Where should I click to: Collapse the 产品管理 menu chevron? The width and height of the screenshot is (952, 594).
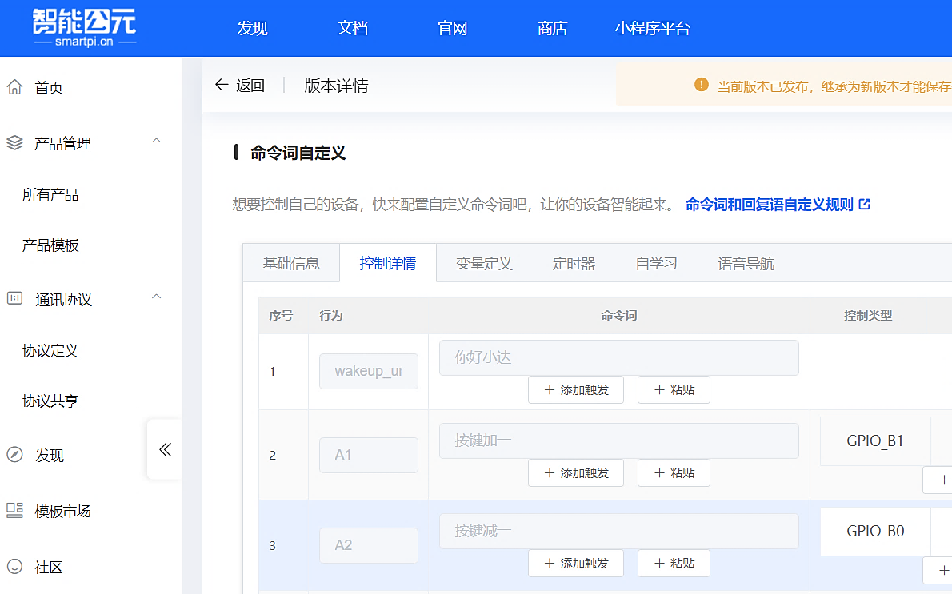(157, 142)
